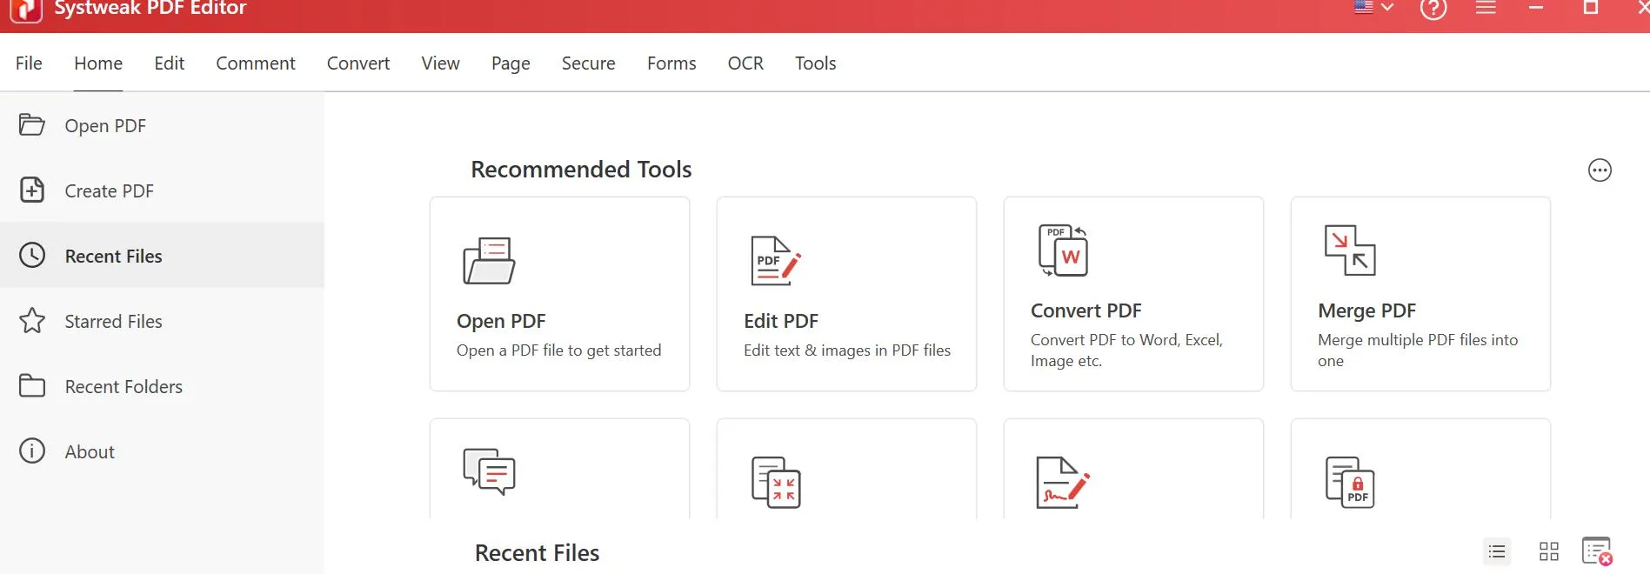This screenshot has height=574, width=1650.
Task: Select Recent Folders in the sidebar
Action: tap(162, 386)
